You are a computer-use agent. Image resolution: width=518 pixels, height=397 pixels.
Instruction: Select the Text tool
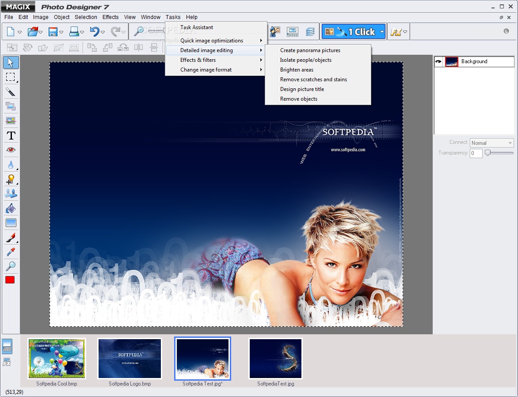11,135
